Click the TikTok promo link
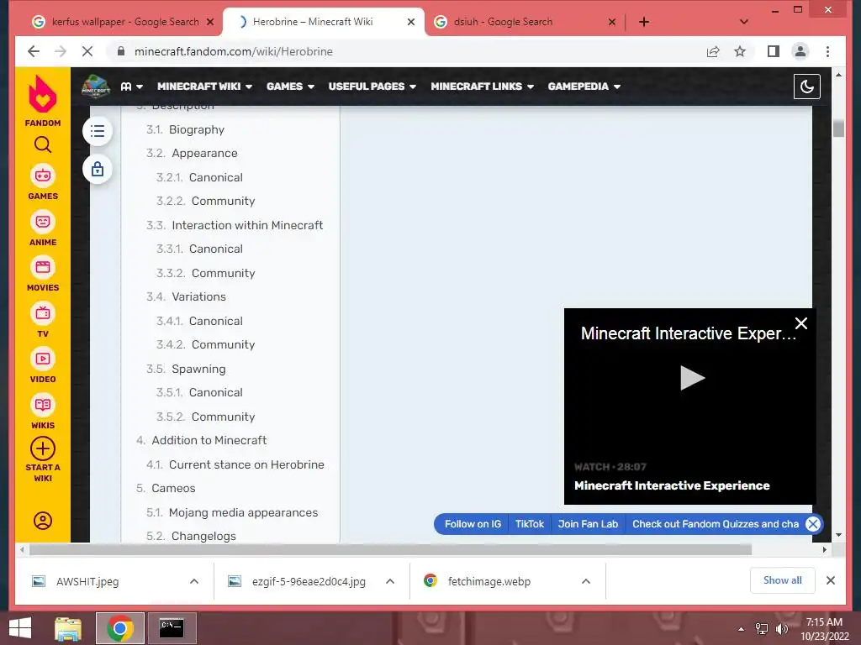861x645 pixels. coord(530,524)
